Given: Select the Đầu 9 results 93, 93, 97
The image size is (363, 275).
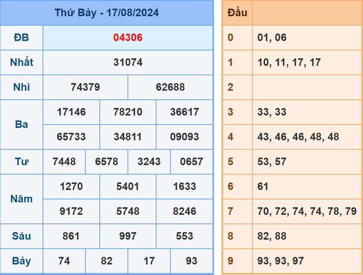Looking at the screenshot, I should click(280, 261).
